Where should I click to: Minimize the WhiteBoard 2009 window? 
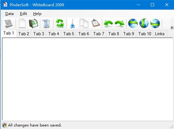pos(138,5)
